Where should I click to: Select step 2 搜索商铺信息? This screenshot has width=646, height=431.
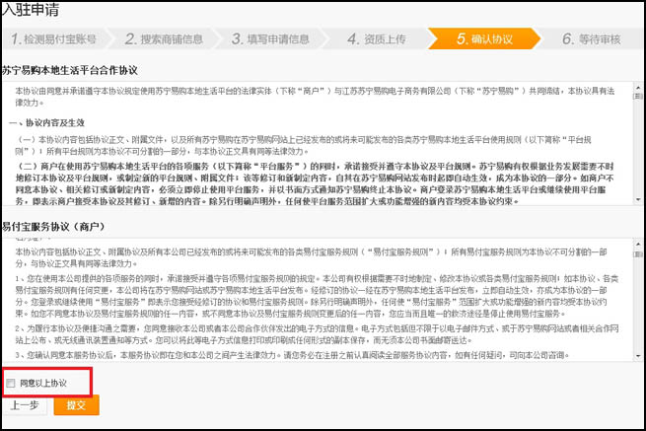click(x=164, y=39)
